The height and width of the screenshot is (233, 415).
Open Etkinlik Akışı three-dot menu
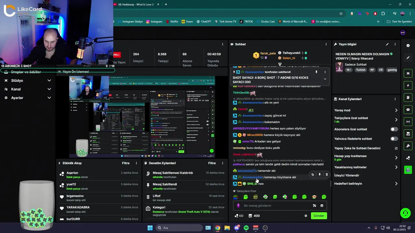pos(136,163)
